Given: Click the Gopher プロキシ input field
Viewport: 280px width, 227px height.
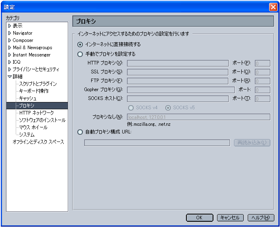Looking at the screenshot, I should 181,90.
